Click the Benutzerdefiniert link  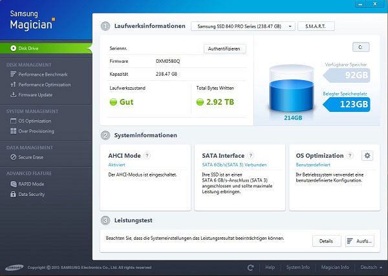(x=313, y=165)
